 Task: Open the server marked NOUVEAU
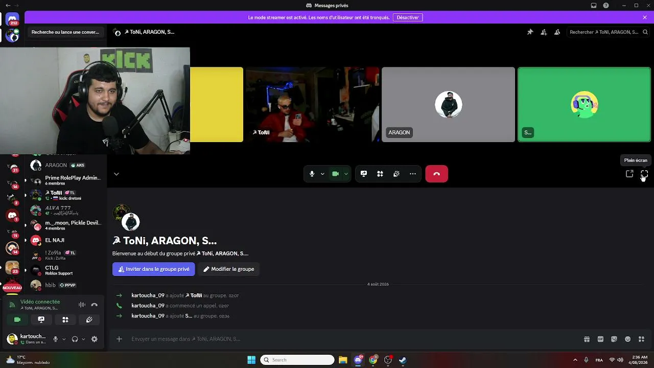[x=12, y=285]
